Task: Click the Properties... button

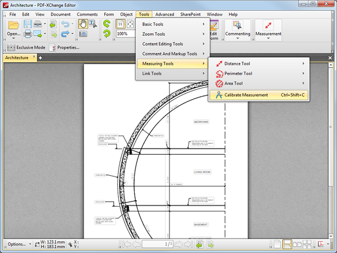Action: tap(64, 48)
